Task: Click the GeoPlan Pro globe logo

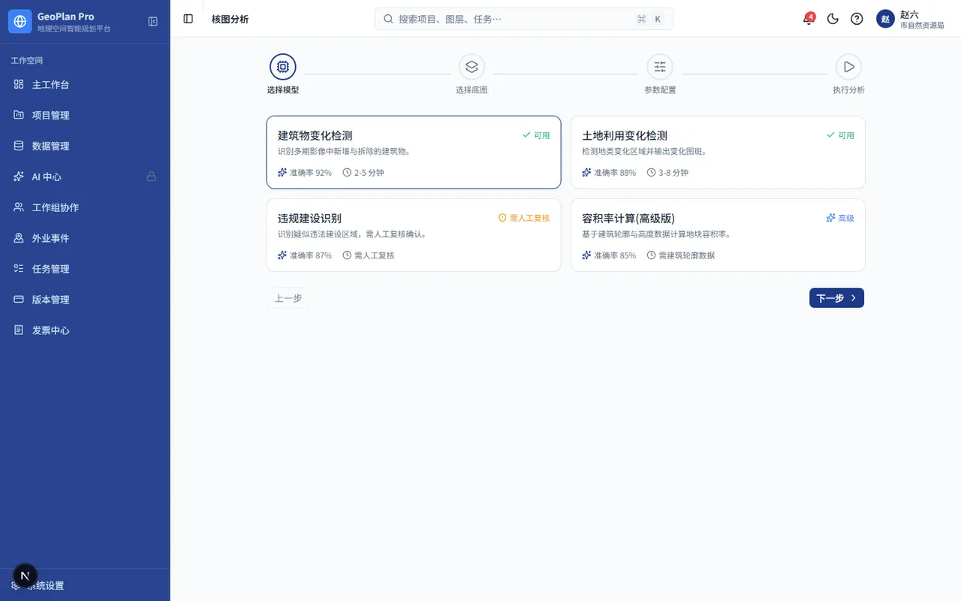Action: click(x=20, y=22)
